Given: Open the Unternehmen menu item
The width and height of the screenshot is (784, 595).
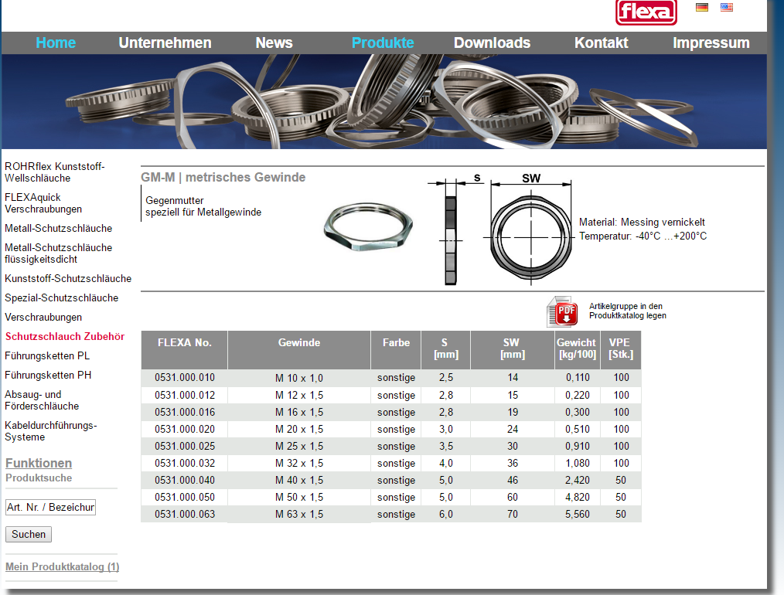Looking at the screenshot, I should 165,43.
